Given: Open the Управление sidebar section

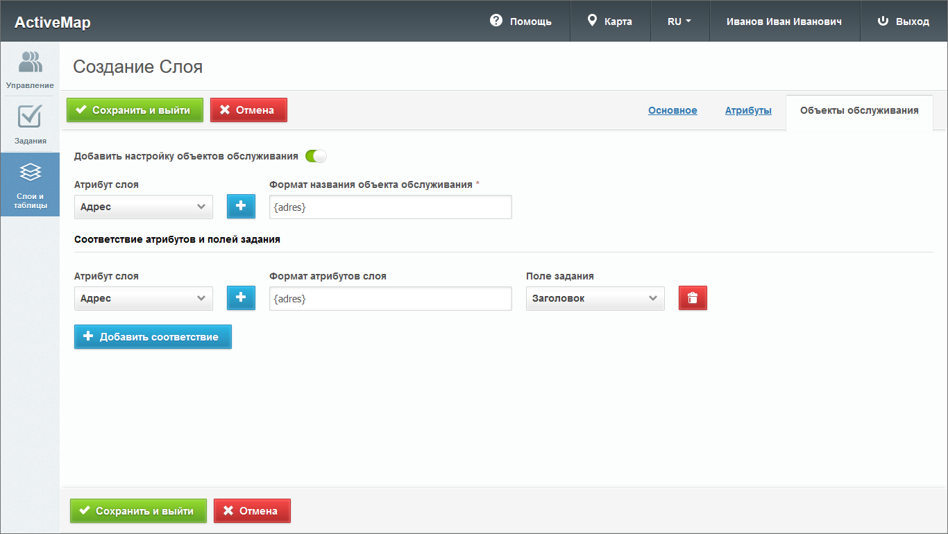Looking at the screenshot, I should (x=30, y=69).
